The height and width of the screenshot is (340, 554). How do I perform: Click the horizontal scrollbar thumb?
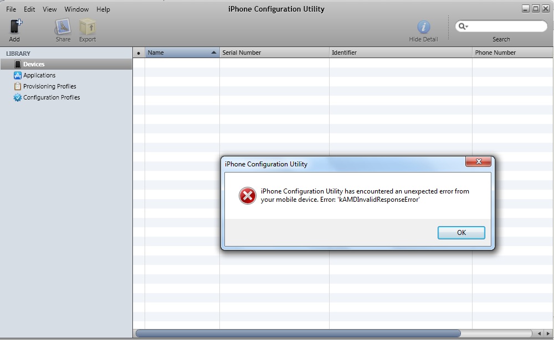[x=298, y=333]
